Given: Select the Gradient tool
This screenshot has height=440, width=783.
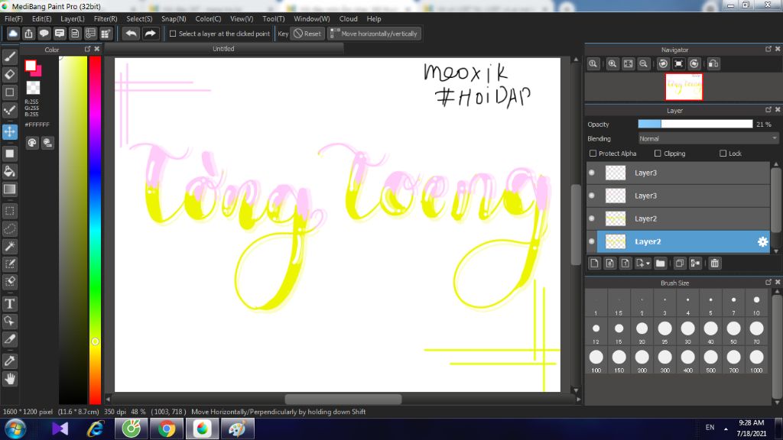Looking at the screenshot, I should pos(9,189).
